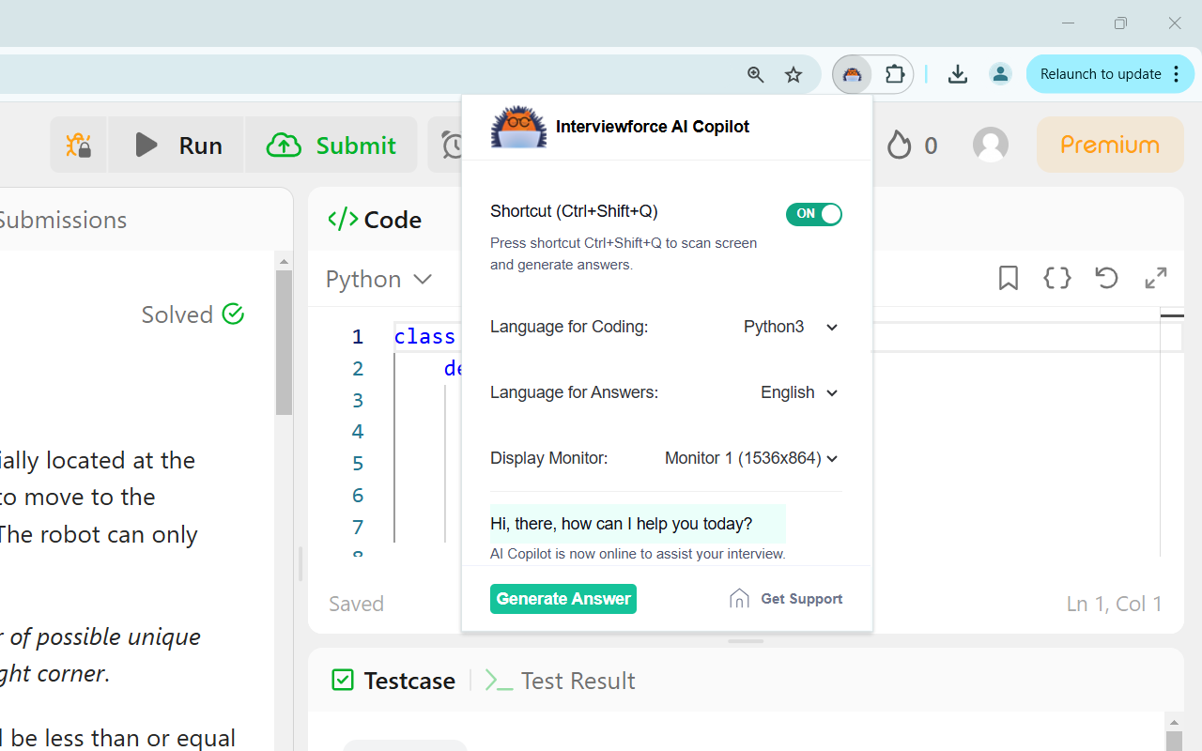Change Language for Answers from English
1202x751 pixels.
click(x=797, y=392)
